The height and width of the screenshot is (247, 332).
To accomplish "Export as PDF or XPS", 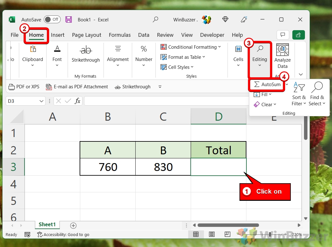I will 24,87.
